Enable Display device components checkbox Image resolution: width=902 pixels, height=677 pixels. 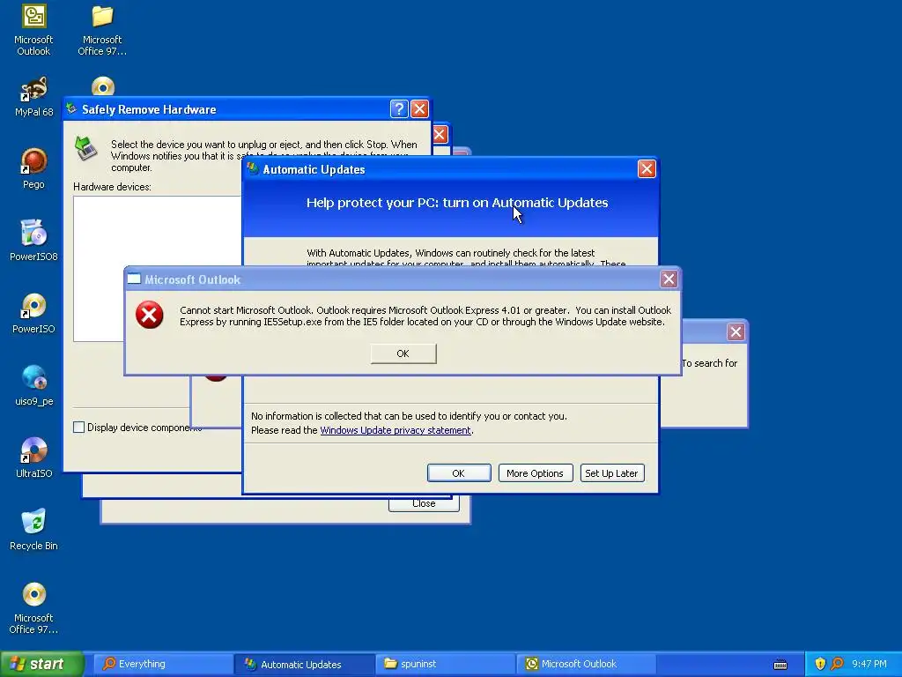point(78,428)
